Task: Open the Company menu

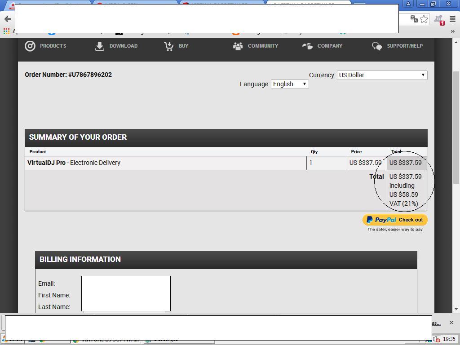Action: tap(330, 46)
